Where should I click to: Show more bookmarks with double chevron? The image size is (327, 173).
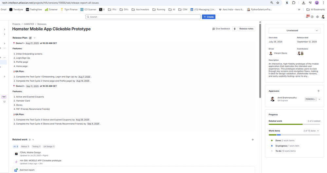coord(299,9)
